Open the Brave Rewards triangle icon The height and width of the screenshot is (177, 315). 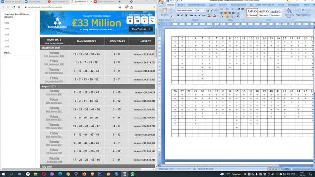click(x=132, y=7)
